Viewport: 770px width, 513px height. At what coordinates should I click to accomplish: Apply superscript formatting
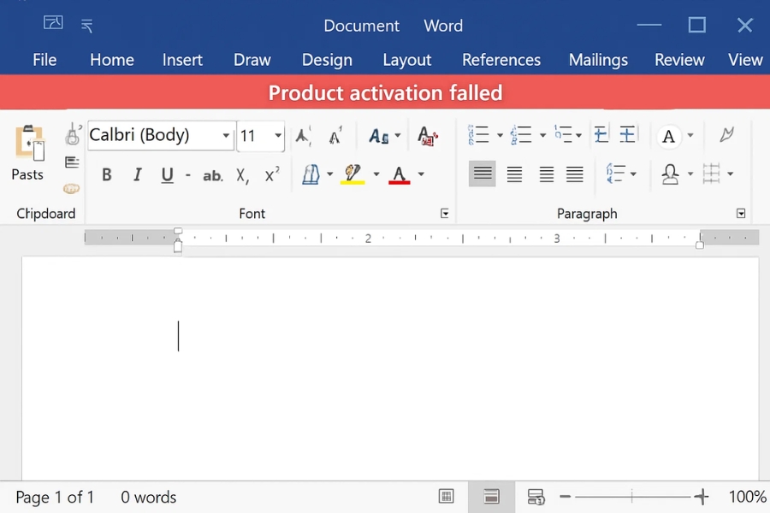point(271,174)
